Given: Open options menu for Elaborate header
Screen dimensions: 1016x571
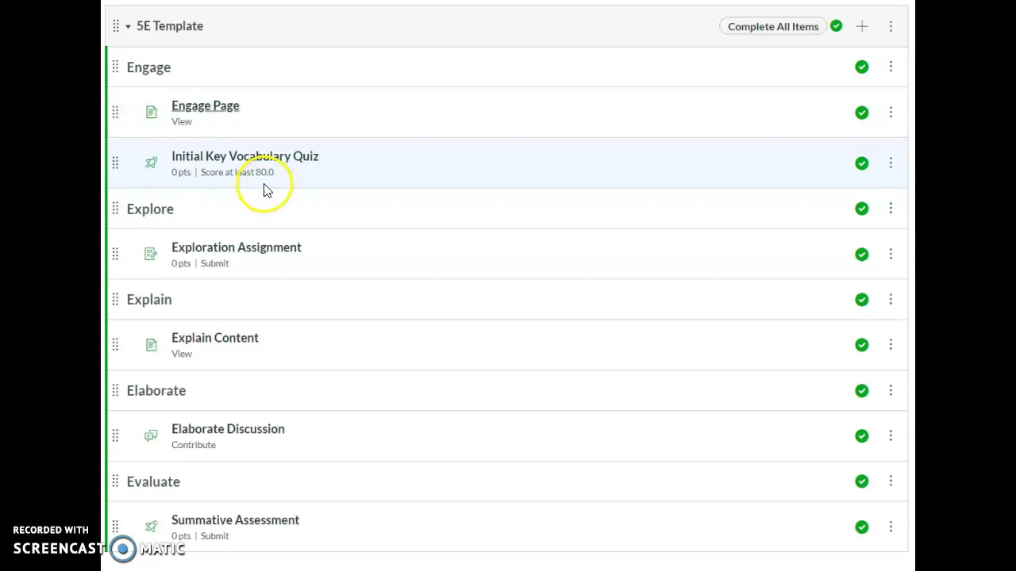Looking at the screenshot, I should click(x=891, y=391).
